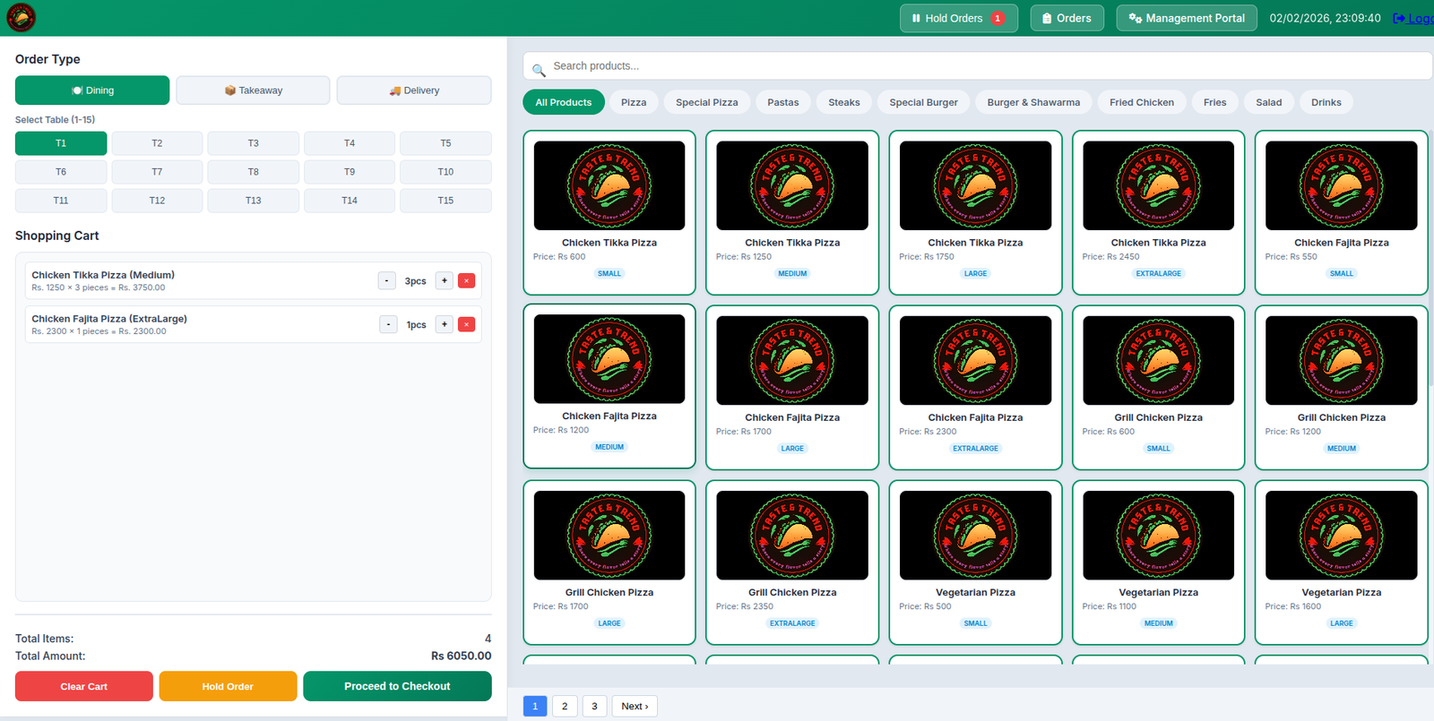Proceed to Checkout
The image size is (1434, 721).
tap(397, 686)
